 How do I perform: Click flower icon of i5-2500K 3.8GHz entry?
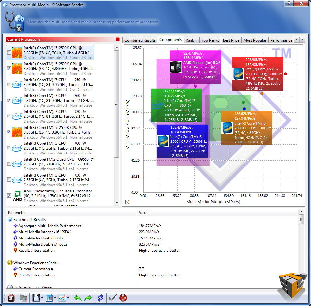[x=17, y=132]
